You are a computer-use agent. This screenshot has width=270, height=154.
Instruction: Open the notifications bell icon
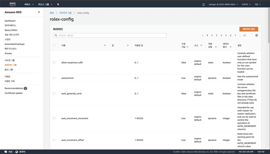[x=204, y=4]
